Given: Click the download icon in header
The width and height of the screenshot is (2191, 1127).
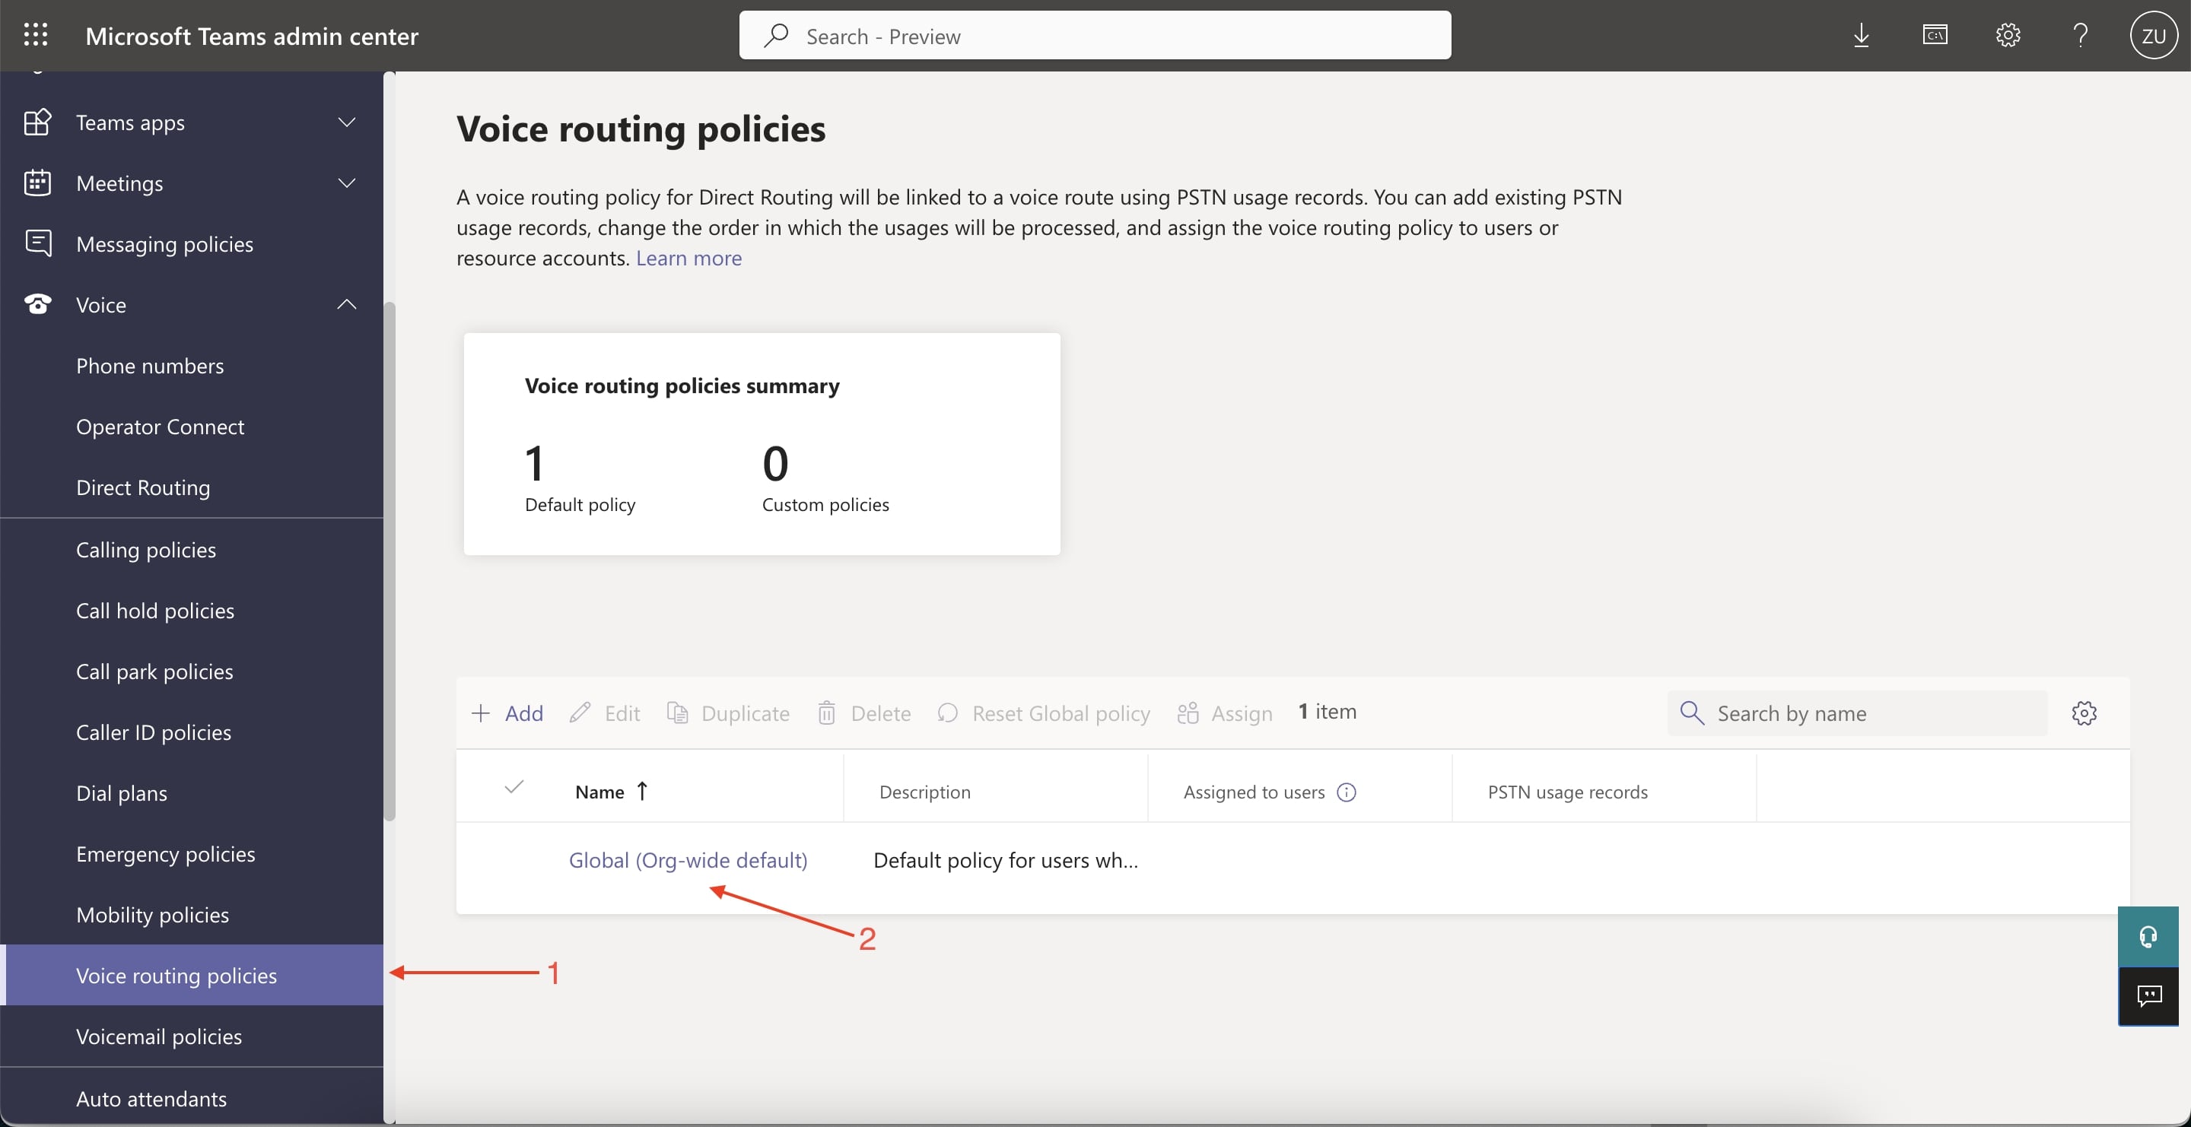Looking at the screenshot, I should (x=1861, y=35).
